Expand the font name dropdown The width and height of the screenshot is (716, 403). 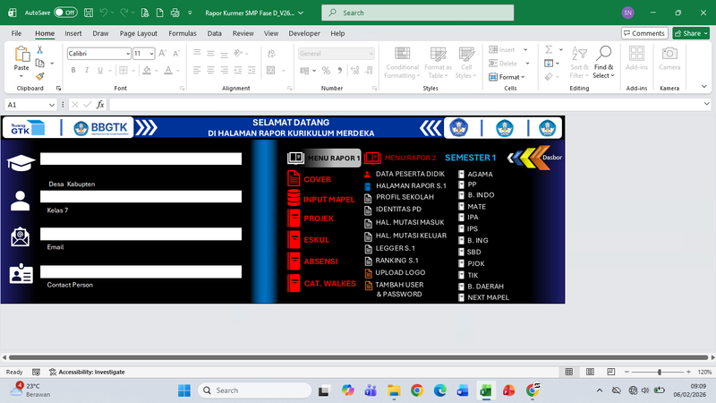coord(126,54)
